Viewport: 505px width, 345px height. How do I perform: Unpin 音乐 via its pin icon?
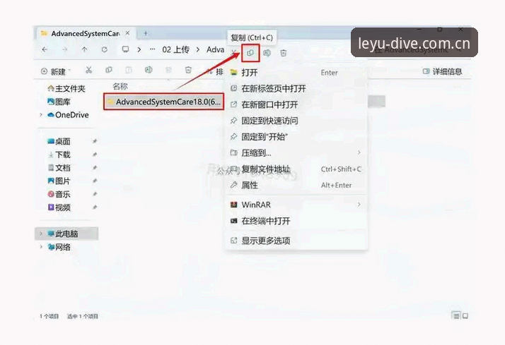95,194
